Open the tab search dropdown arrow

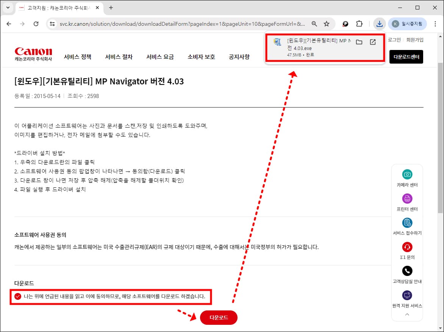(8, 8)
